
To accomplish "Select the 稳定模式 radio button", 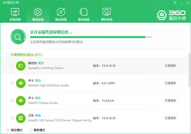I will point(8,130).
